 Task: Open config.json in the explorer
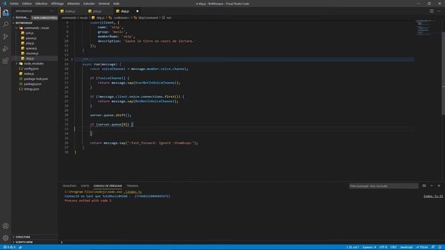[31, 69]
